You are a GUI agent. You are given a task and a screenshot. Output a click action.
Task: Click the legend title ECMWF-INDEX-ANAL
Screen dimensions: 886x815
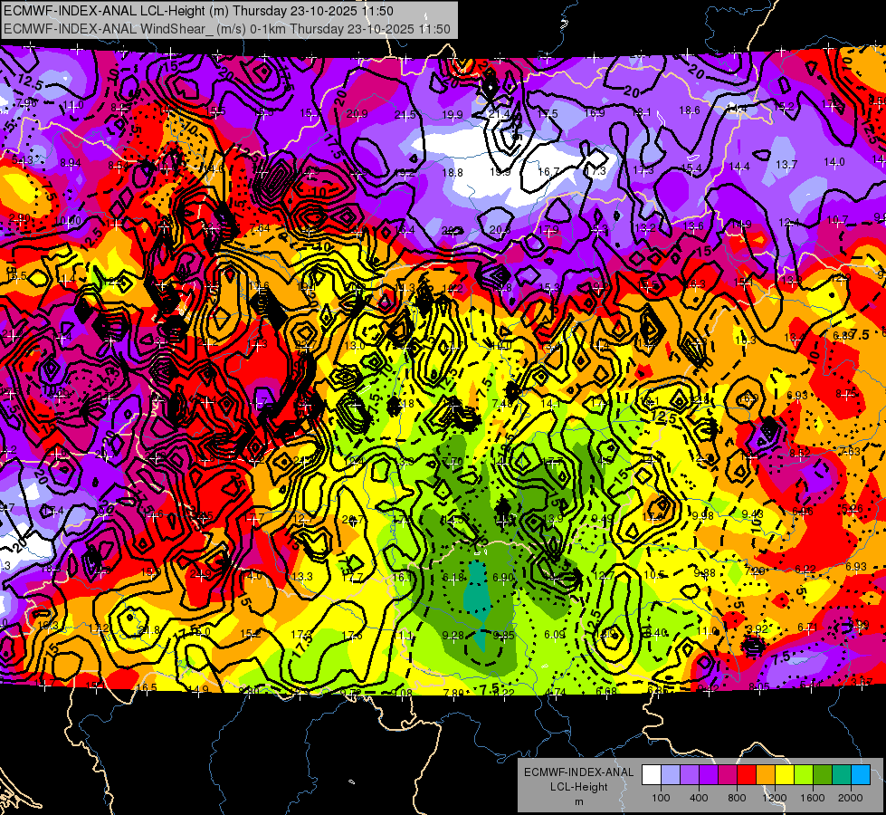[578, 772]
